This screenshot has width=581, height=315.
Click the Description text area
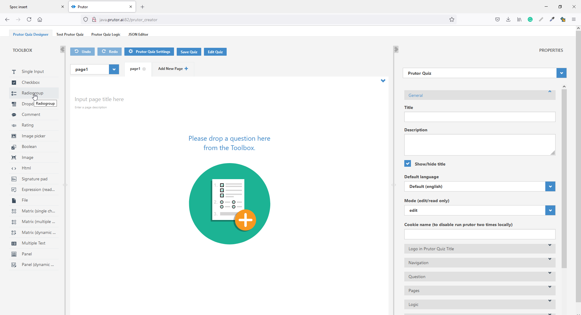coord(480,145)
